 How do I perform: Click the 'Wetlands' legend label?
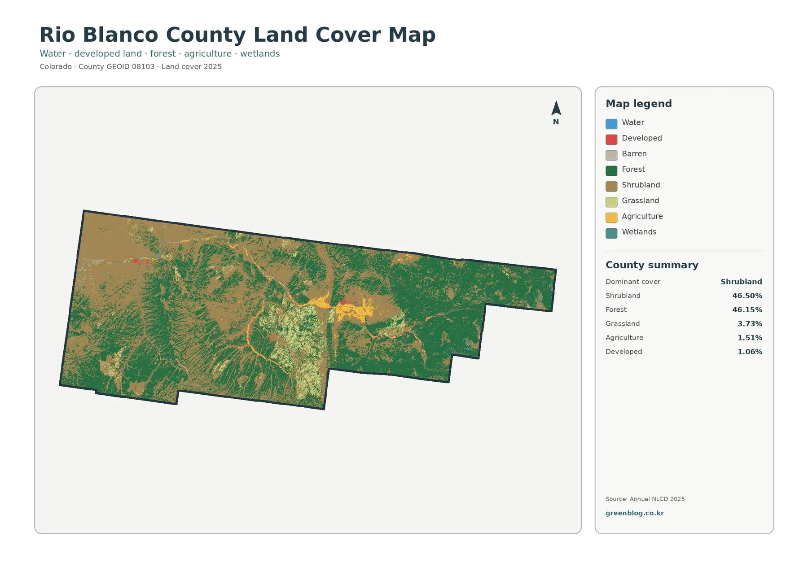click(639, 232)
